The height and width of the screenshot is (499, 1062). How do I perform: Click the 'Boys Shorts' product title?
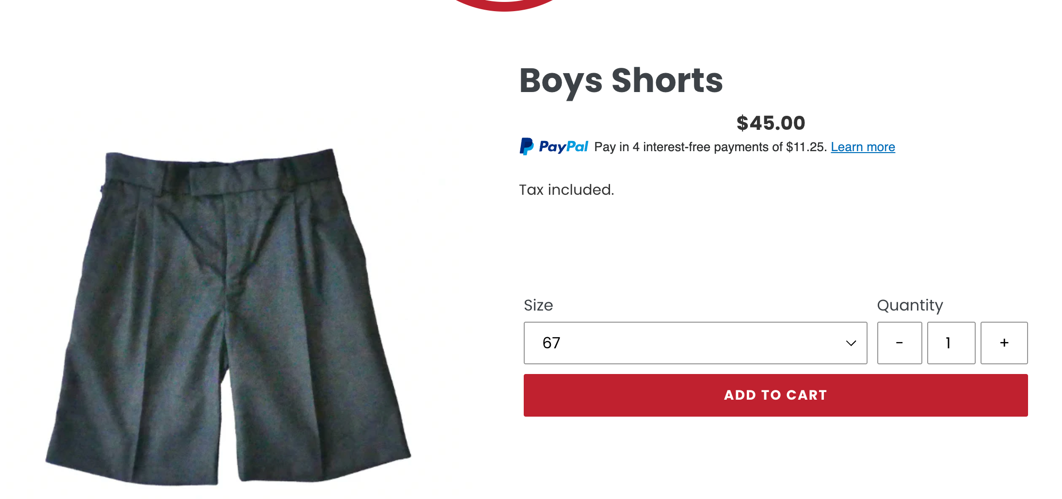[621, 81]
